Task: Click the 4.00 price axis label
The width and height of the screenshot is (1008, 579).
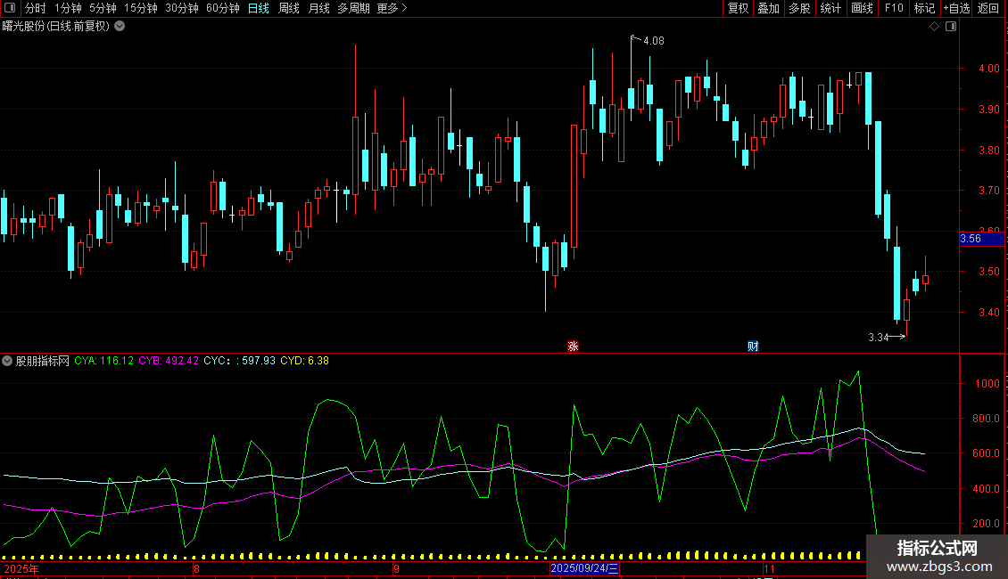Action: 988,68
